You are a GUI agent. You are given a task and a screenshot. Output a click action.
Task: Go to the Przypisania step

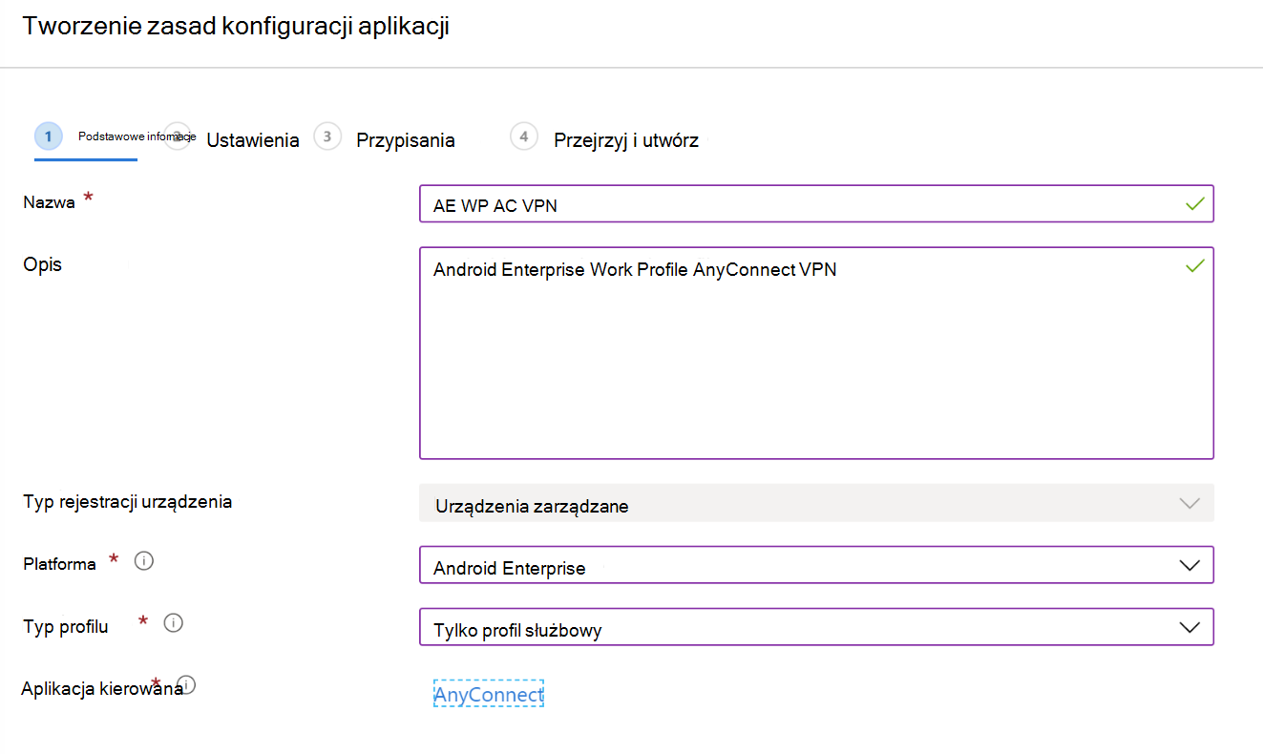click(x=405, y=140)
